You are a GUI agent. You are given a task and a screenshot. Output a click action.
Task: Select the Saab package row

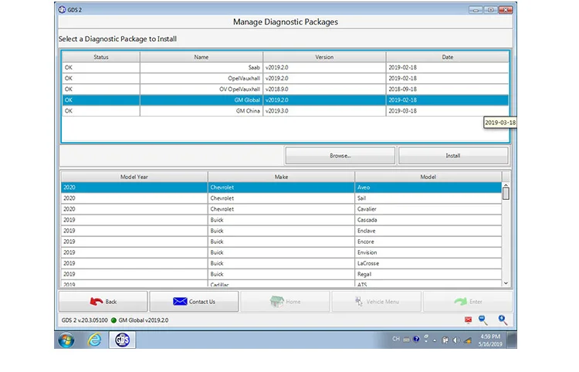pyautogui.click(x=285, y=68)
